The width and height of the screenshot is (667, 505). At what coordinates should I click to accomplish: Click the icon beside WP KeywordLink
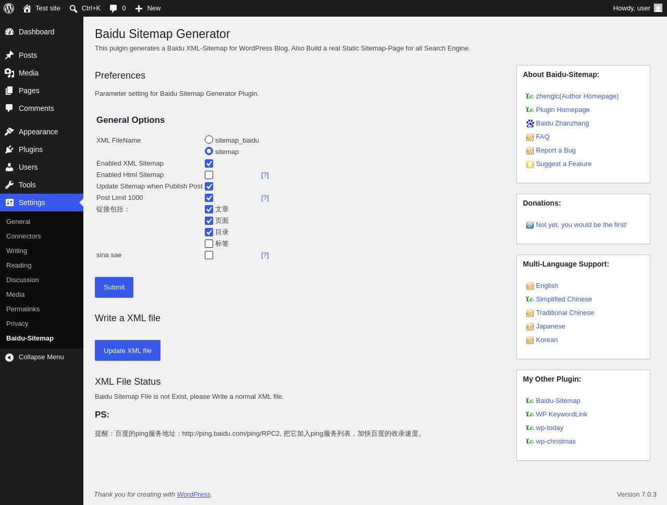pos(530,414)
